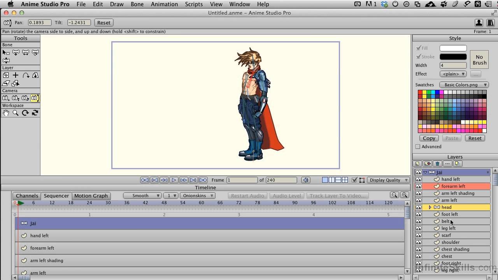This screenshot has height=280, width=498.
Task: Select the Pan/Tilt Camera tool
Action: [35, 98]
